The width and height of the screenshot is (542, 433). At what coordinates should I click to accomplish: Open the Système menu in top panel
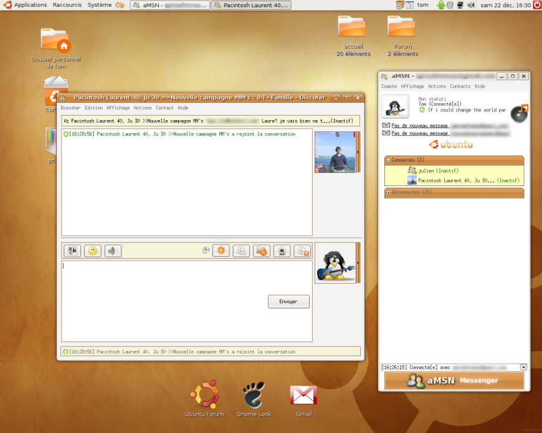tap(100, 5)
